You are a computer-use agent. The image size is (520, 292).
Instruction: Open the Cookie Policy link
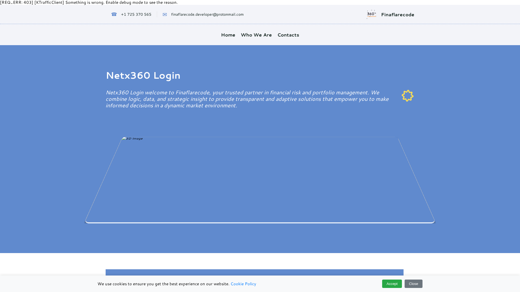[x=243, y=284]
